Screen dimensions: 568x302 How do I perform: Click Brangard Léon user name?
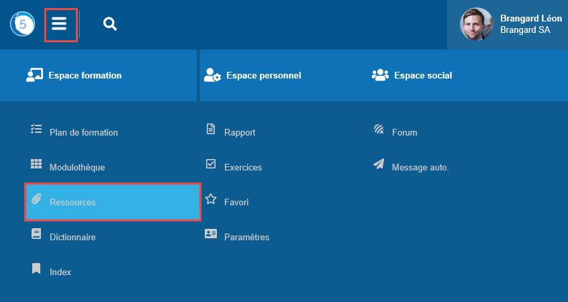point(530,18)
